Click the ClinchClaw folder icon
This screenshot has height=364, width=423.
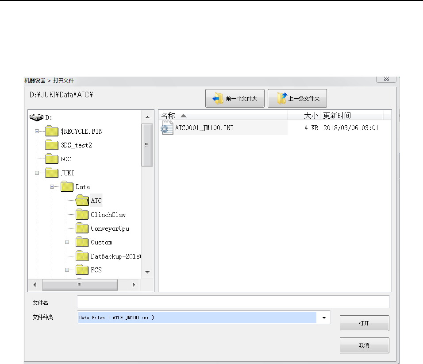tap(82, 214)
